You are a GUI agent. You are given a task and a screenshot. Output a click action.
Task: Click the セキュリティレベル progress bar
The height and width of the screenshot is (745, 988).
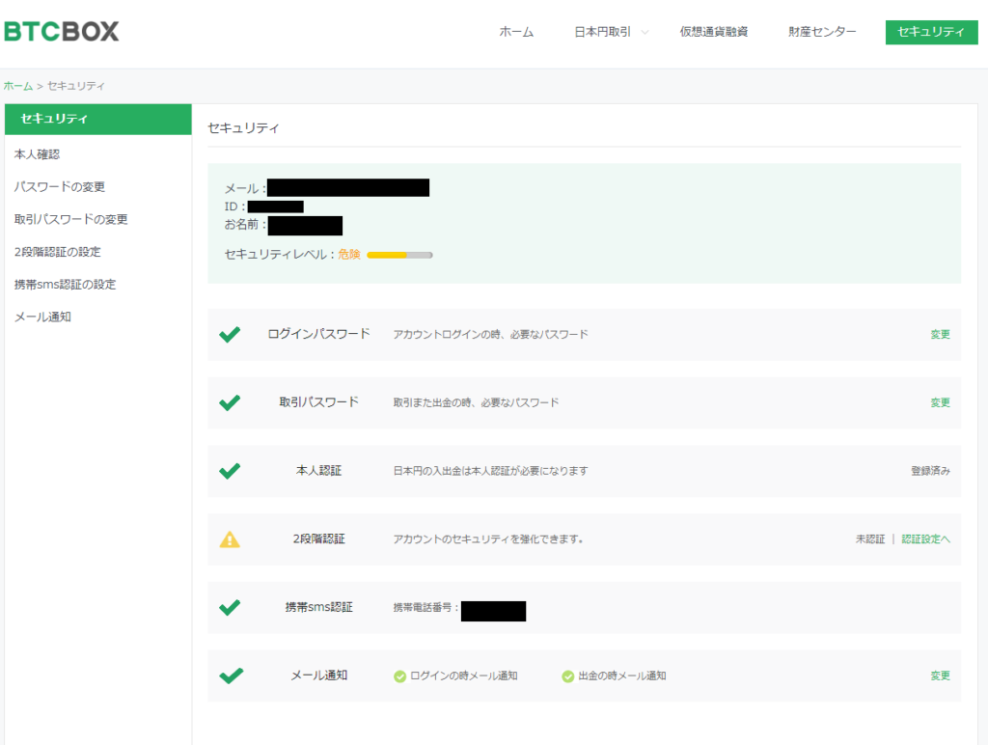tap(399, 255)
